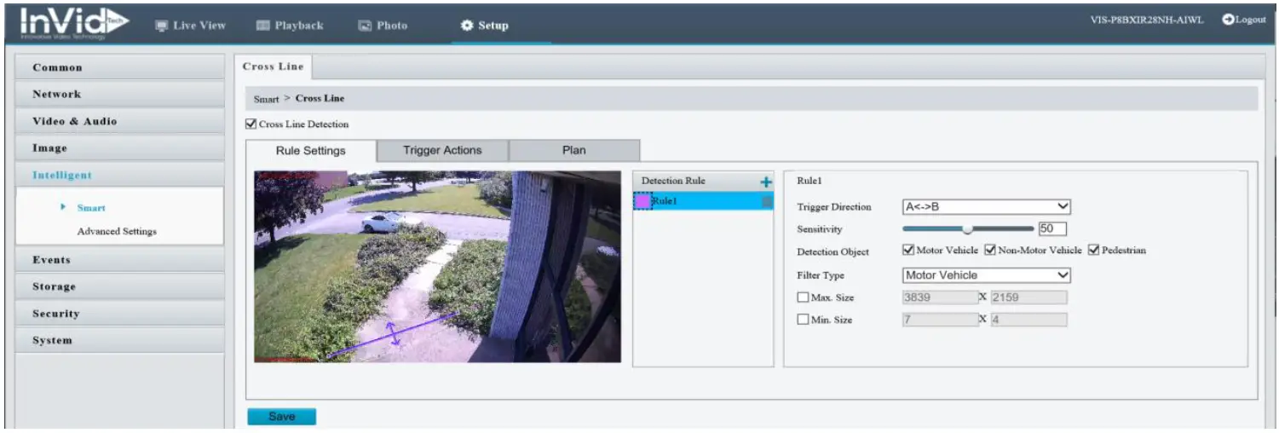Image resolution: width=1279 pixels, height=433 pixels.
Task: Select Rule1 in the Detection Rule list
Action: tap(704, 201)
